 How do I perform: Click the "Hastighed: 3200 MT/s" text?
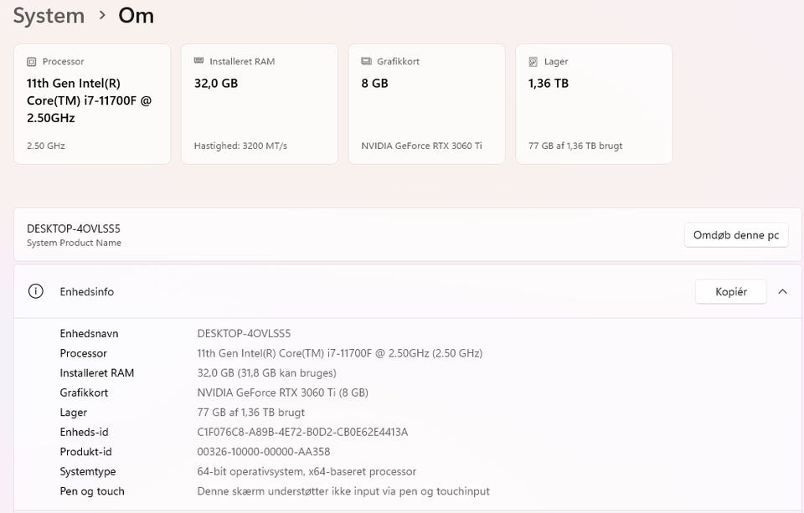pyautogui.click(x=240, y=146)
